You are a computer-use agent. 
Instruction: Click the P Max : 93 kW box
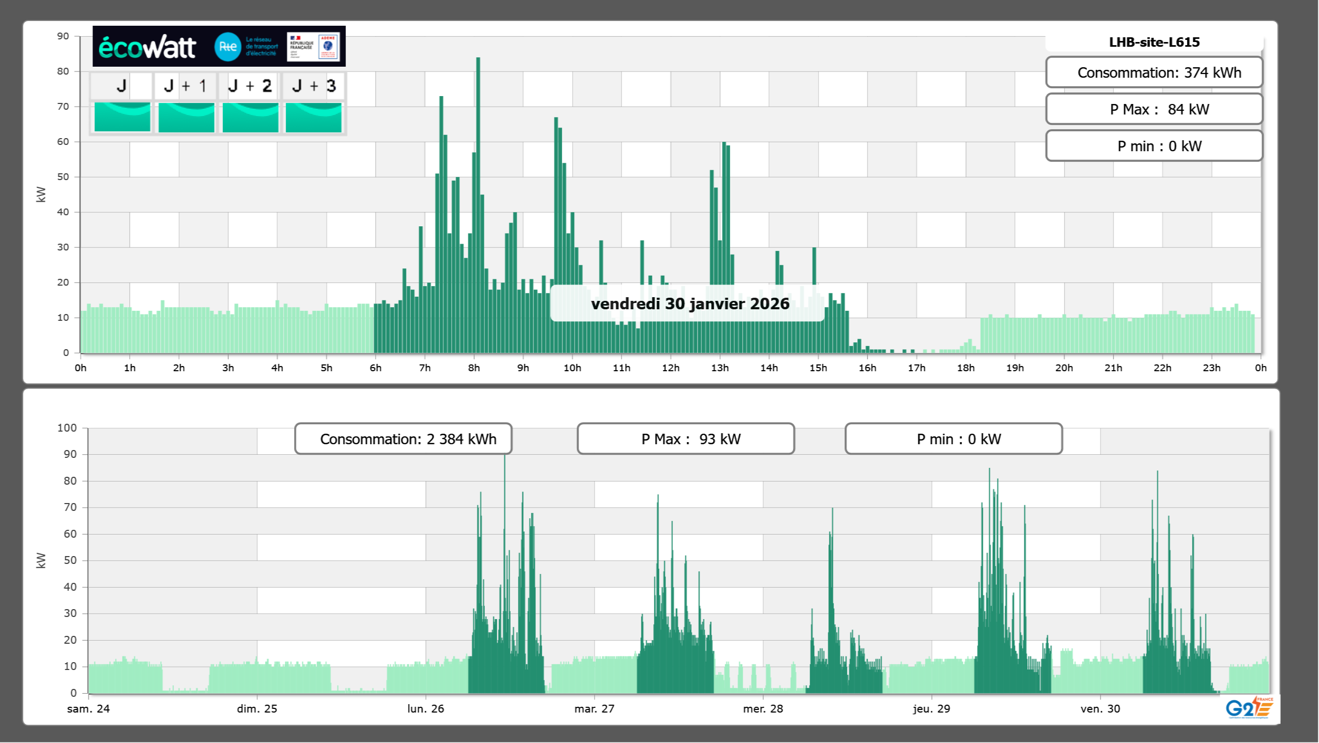685,439
